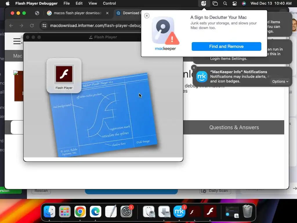Open the View menu
297x223 pixels.
coord(93,3)
